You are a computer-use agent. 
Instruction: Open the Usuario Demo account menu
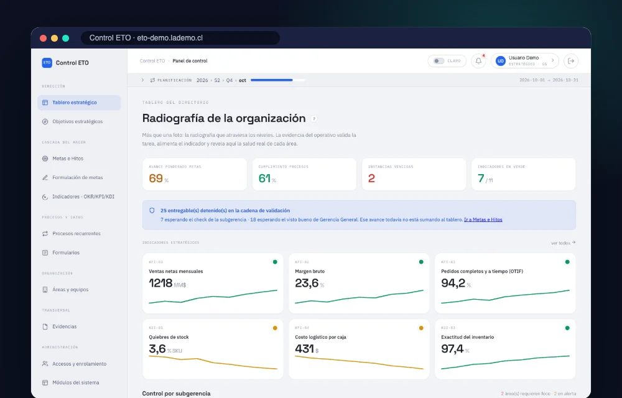(x=525, y=61)
